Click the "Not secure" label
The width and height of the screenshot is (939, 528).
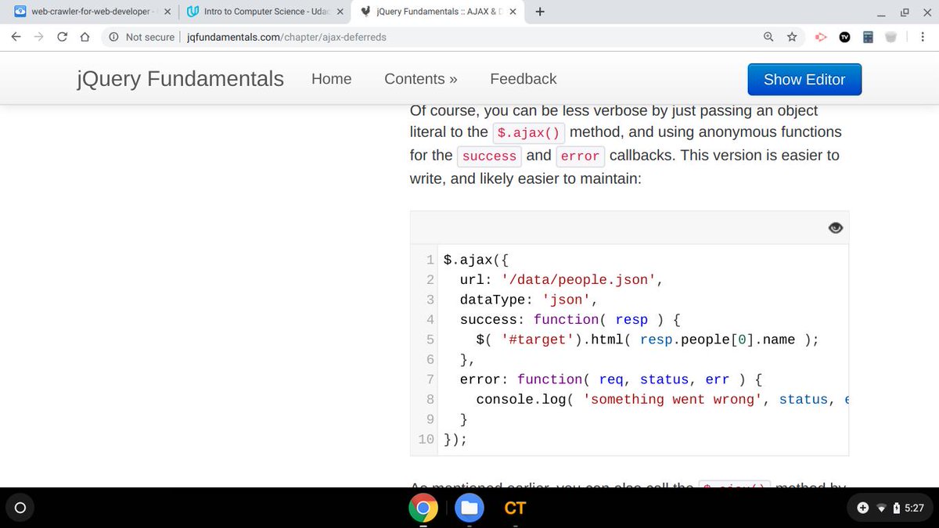click(149, 37)
